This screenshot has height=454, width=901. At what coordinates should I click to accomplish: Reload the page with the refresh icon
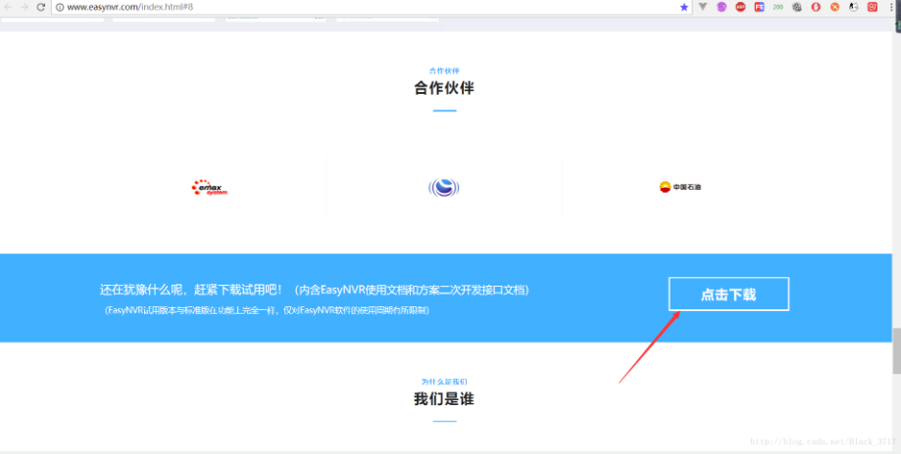coord(41,7)
